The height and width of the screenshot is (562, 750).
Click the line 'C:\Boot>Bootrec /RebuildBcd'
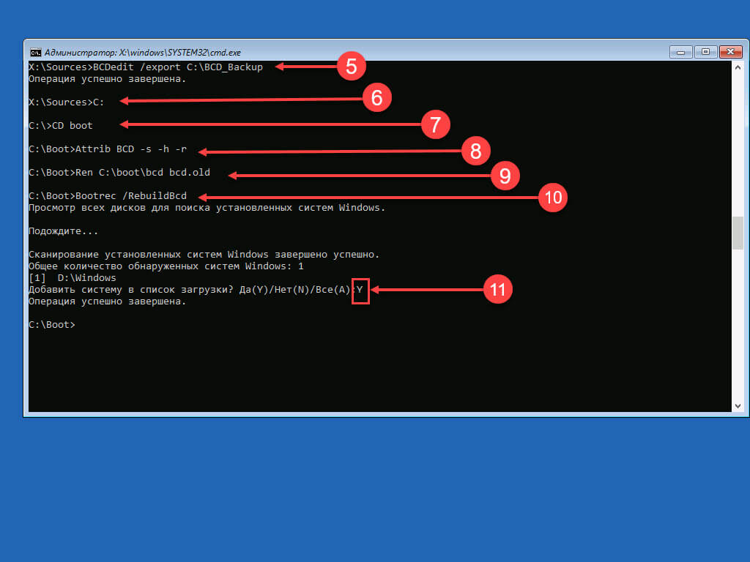pos(107,195)
